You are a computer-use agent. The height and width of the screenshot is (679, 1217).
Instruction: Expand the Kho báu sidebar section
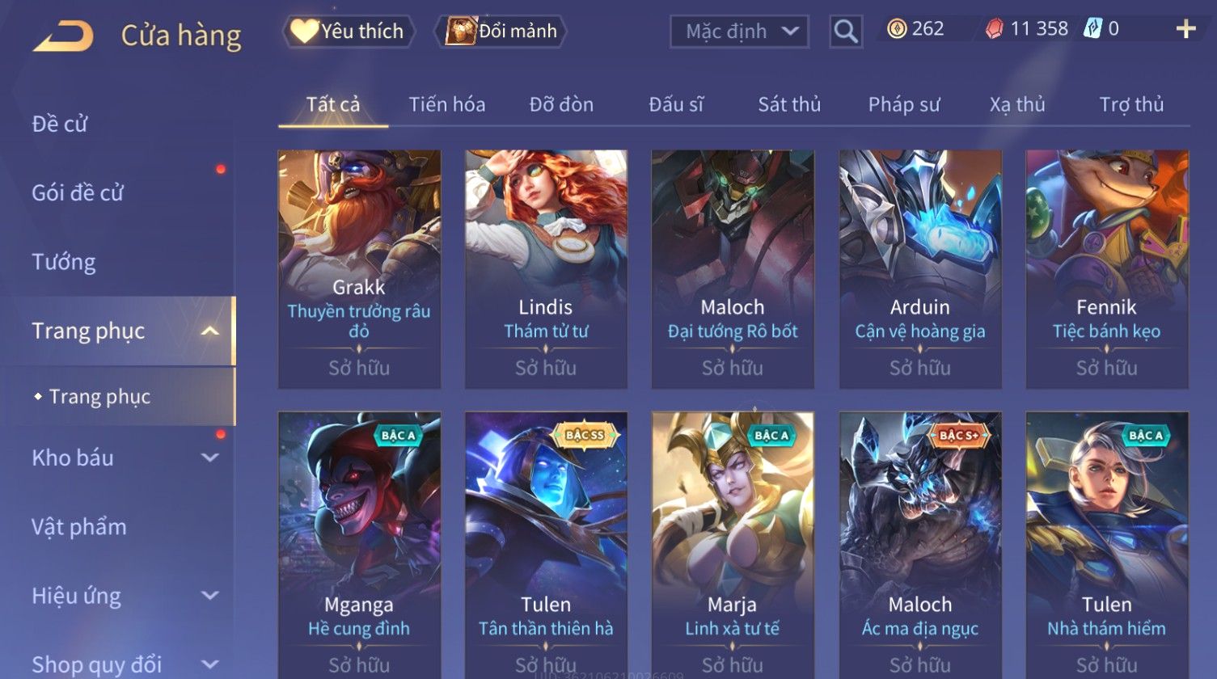tap(209, 458)
